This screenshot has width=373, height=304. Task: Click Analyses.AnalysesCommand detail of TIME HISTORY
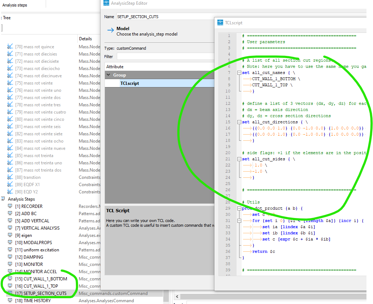tap(106, 300)
